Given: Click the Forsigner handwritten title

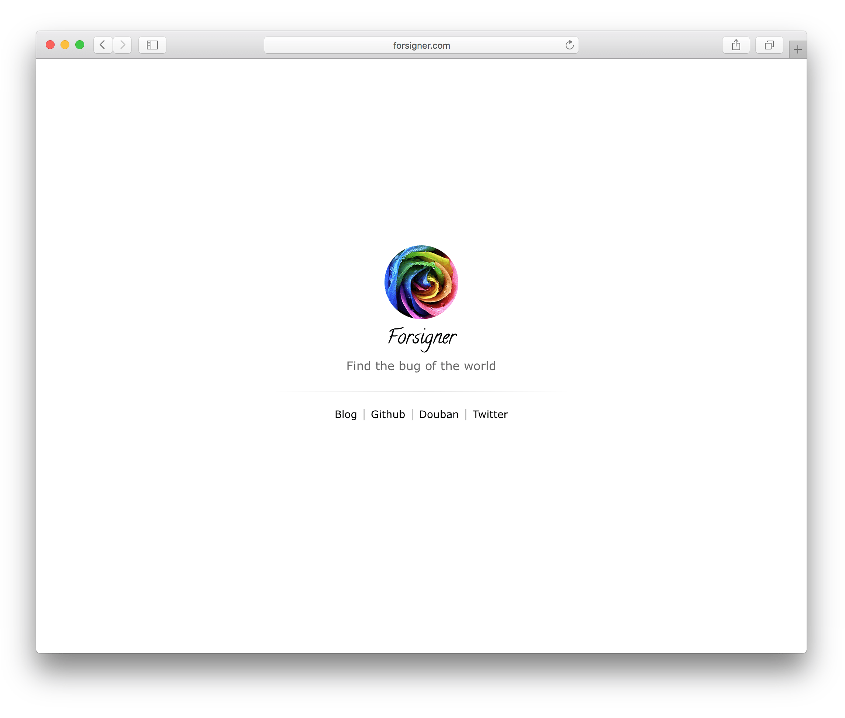Looking at the screenshot, I should (422, 338).
